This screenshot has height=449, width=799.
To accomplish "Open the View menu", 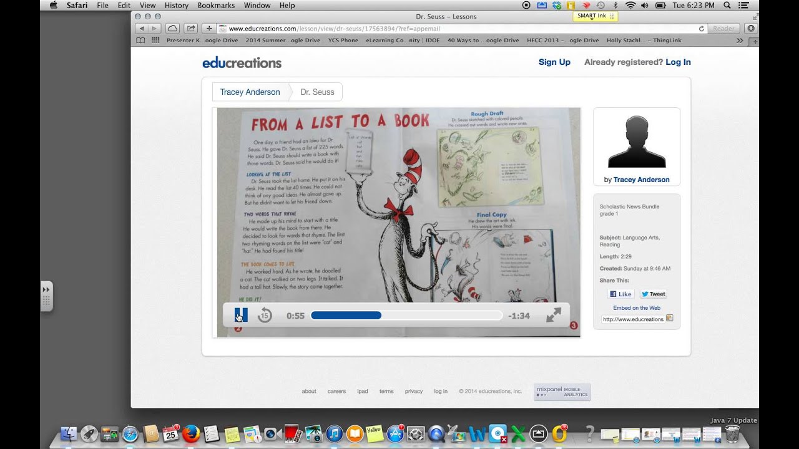I will pos(148,5).
